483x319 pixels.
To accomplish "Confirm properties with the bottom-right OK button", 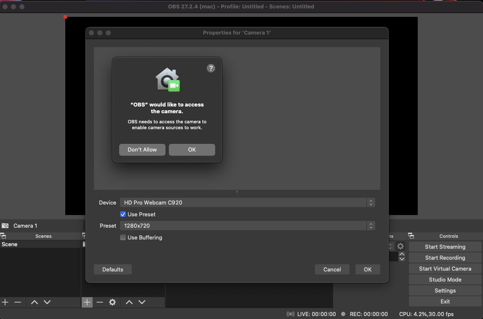I will (x=368, y=269).
